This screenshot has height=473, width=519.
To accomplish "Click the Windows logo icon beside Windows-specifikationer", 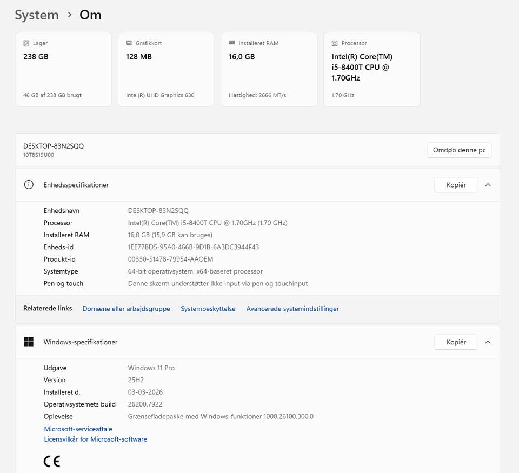I will click(29, 342).
